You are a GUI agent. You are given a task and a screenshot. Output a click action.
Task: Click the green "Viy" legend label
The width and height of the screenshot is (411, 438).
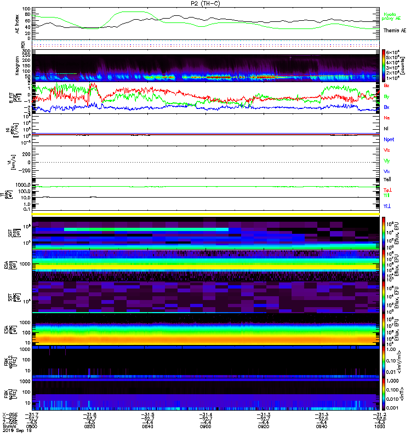pyautogui.click(x=387, y=161)
